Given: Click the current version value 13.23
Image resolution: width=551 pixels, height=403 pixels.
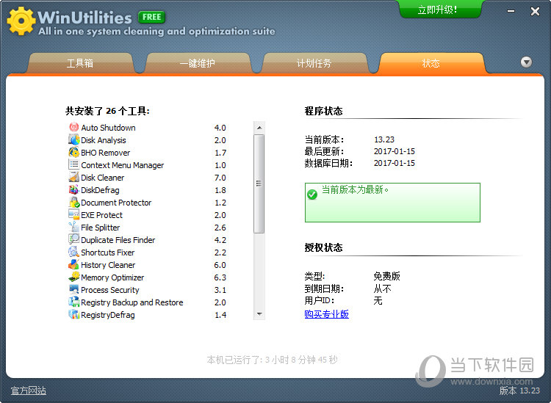Looking at the screenshot, I should 384,139.
